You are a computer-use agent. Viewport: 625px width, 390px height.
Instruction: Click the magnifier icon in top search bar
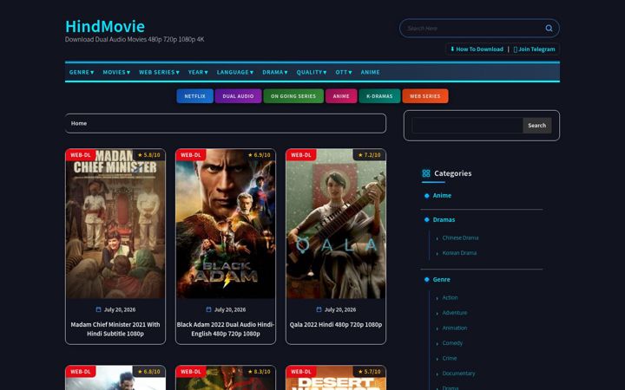(x=549, y=29)
